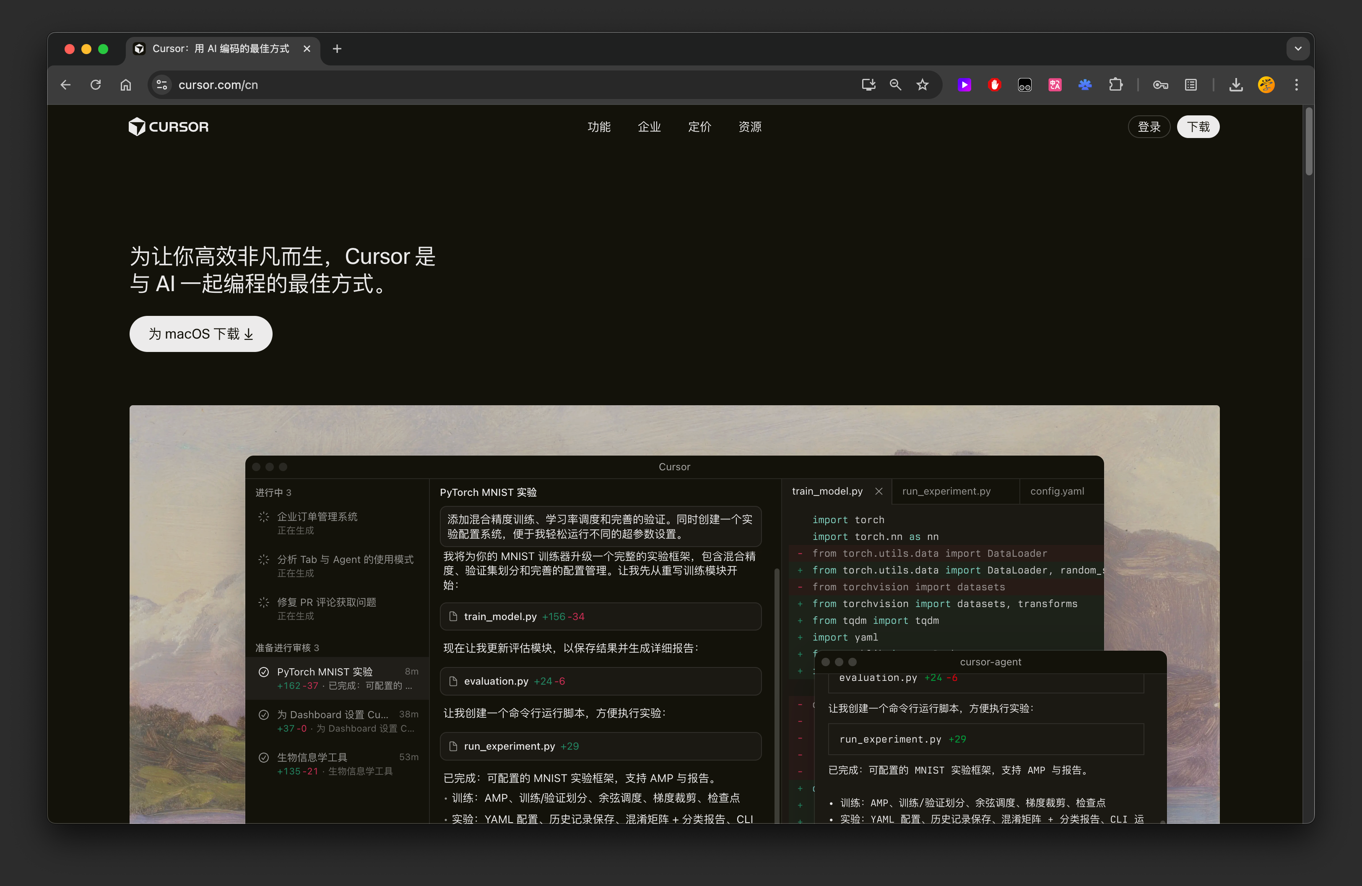Open the 定价 navigation item
The height and width of the screenshot is (886, 1362).
(699, 127)
